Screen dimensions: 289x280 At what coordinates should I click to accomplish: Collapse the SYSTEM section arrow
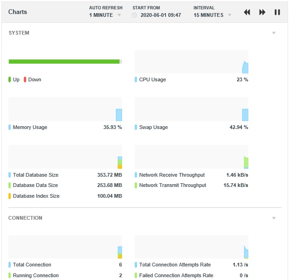[x=274, y=33]
